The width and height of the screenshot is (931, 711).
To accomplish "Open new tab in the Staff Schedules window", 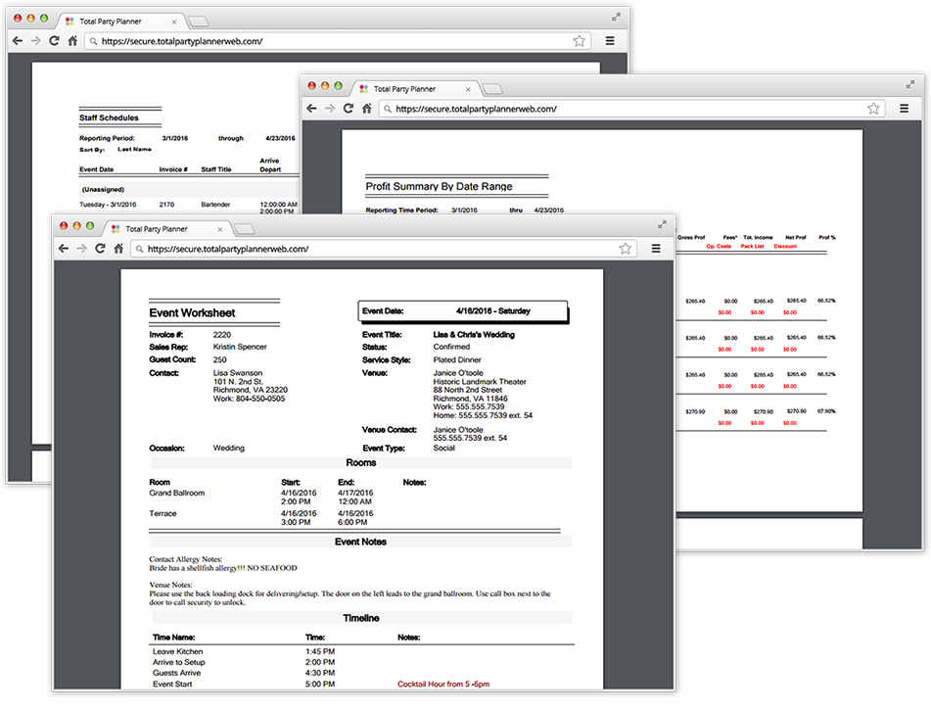I will tap(199, 22).
